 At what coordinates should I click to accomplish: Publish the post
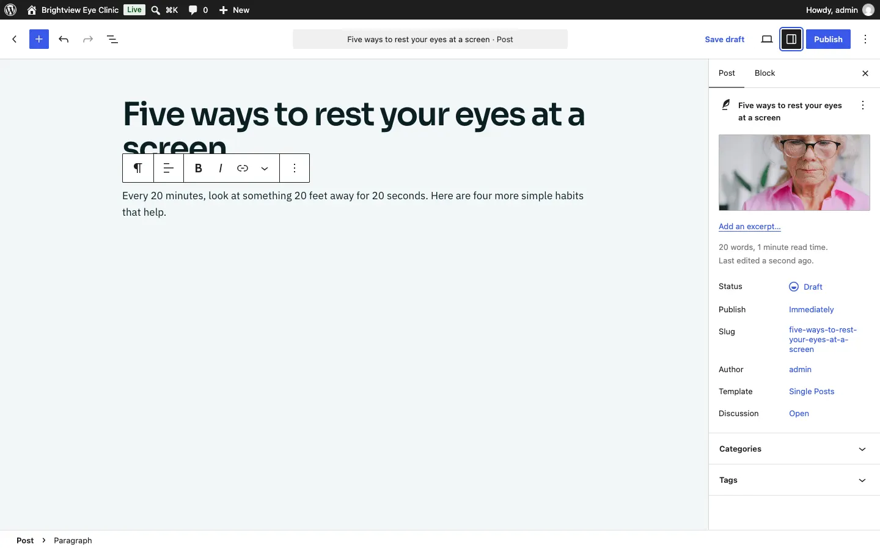click(x=828, y=39)
